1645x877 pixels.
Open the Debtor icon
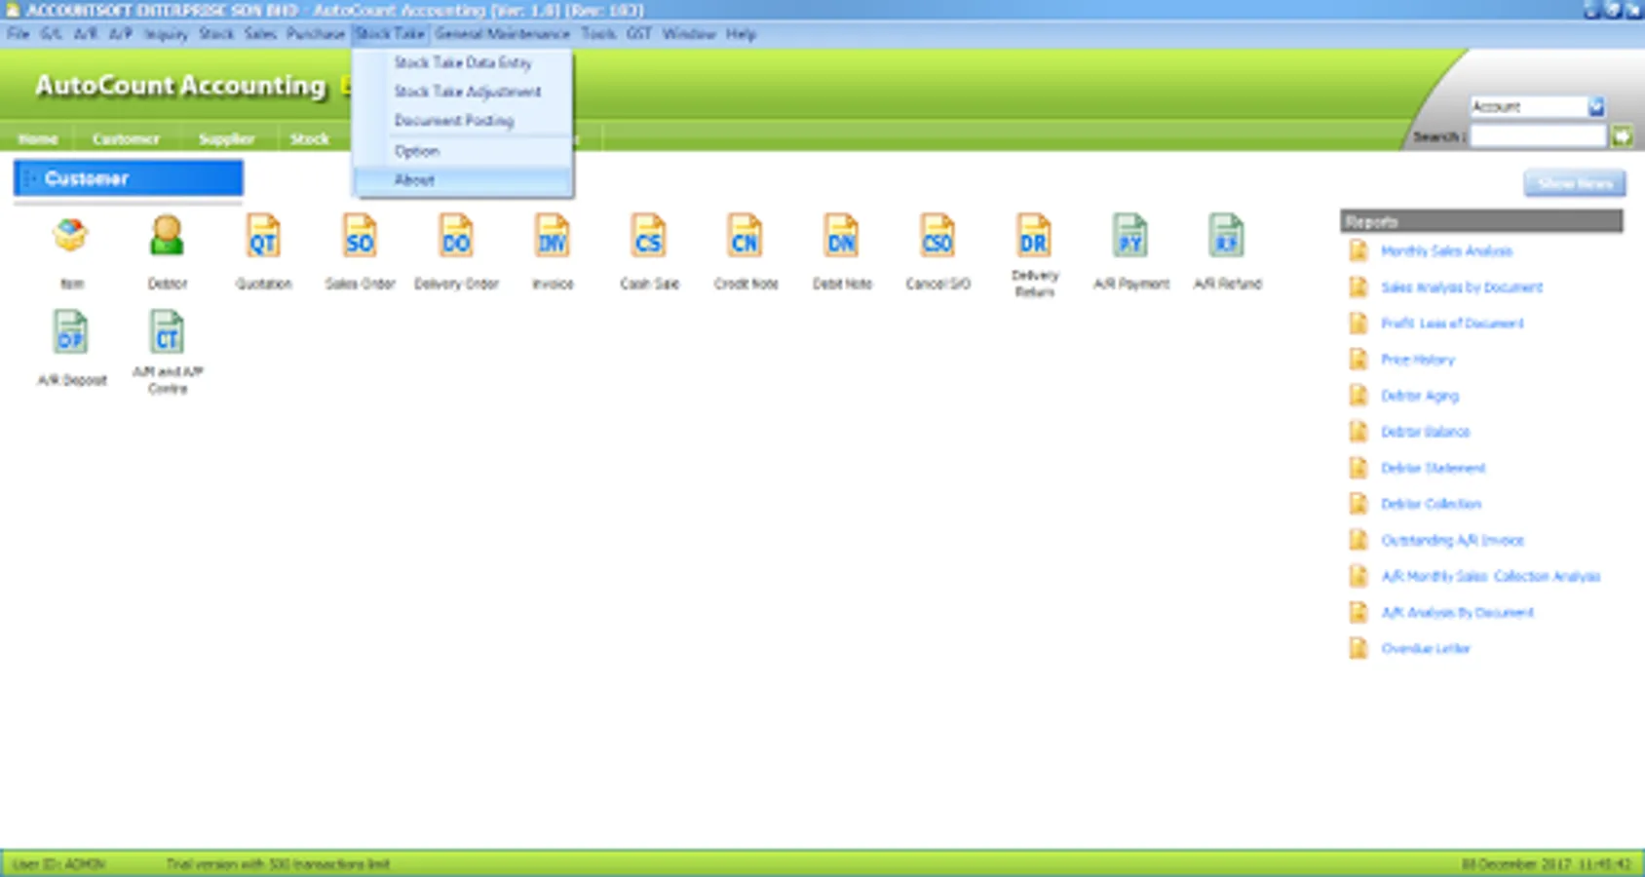pos(167,236)
